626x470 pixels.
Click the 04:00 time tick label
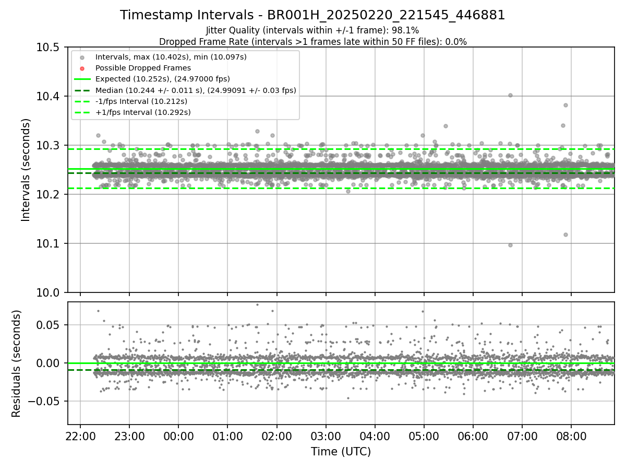[x=375, y=436]
